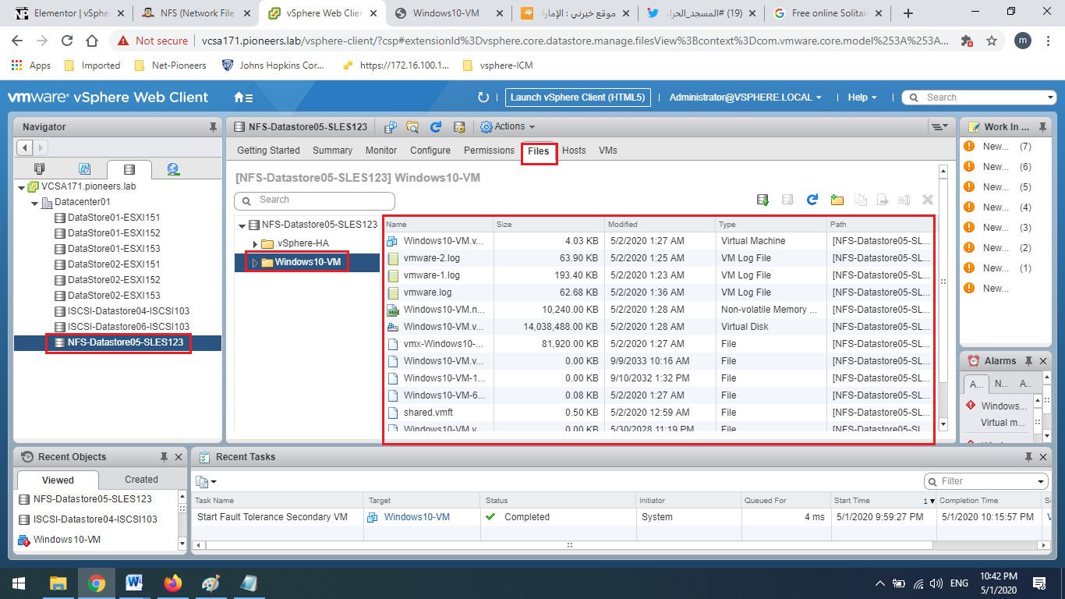This screenshot has height=599, width=1065.
Task: Click the datastore file search field
Action: [315, 200]
